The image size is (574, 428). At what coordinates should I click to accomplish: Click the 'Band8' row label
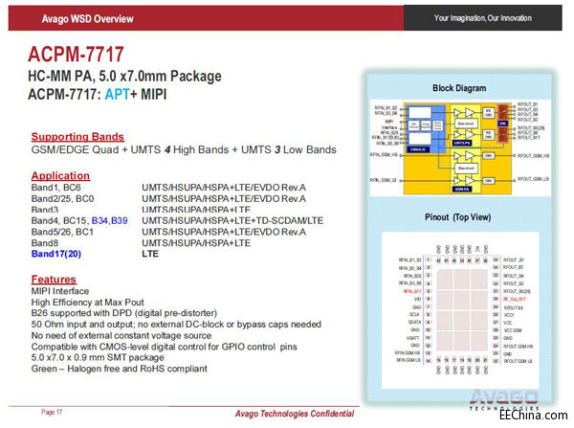45,243
